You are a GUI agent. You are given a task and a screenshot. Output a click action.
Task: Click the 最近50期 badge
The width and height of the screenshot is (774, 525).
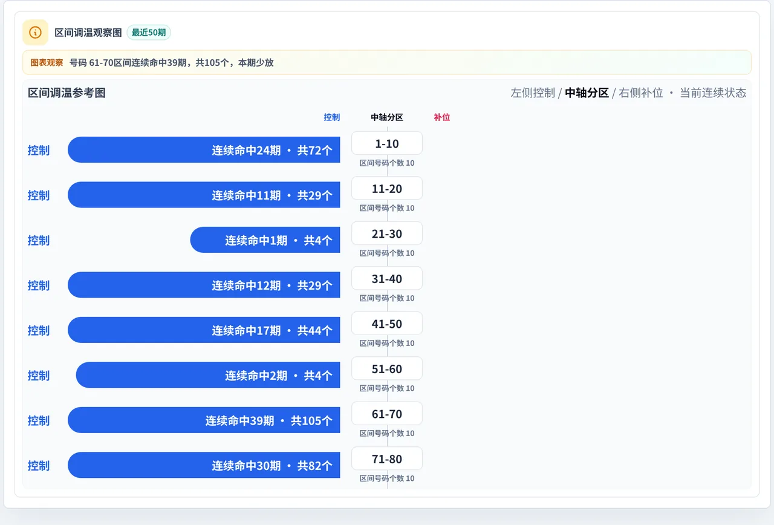[x=149, y=33]
